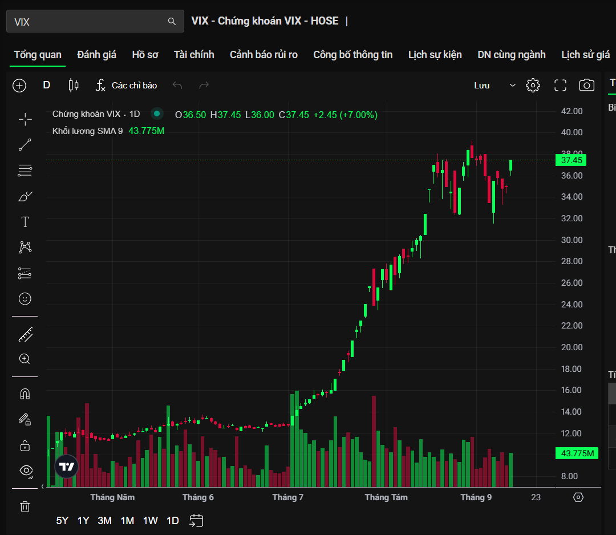Click the 43.775M volume label
616x535 pixels.
tap(577, 453)
